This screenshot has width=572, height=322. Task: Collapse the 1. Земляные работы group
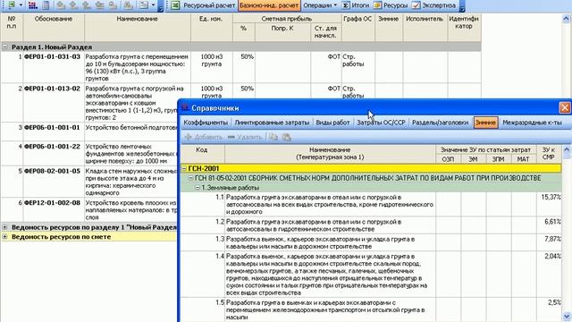click(198, 188)
